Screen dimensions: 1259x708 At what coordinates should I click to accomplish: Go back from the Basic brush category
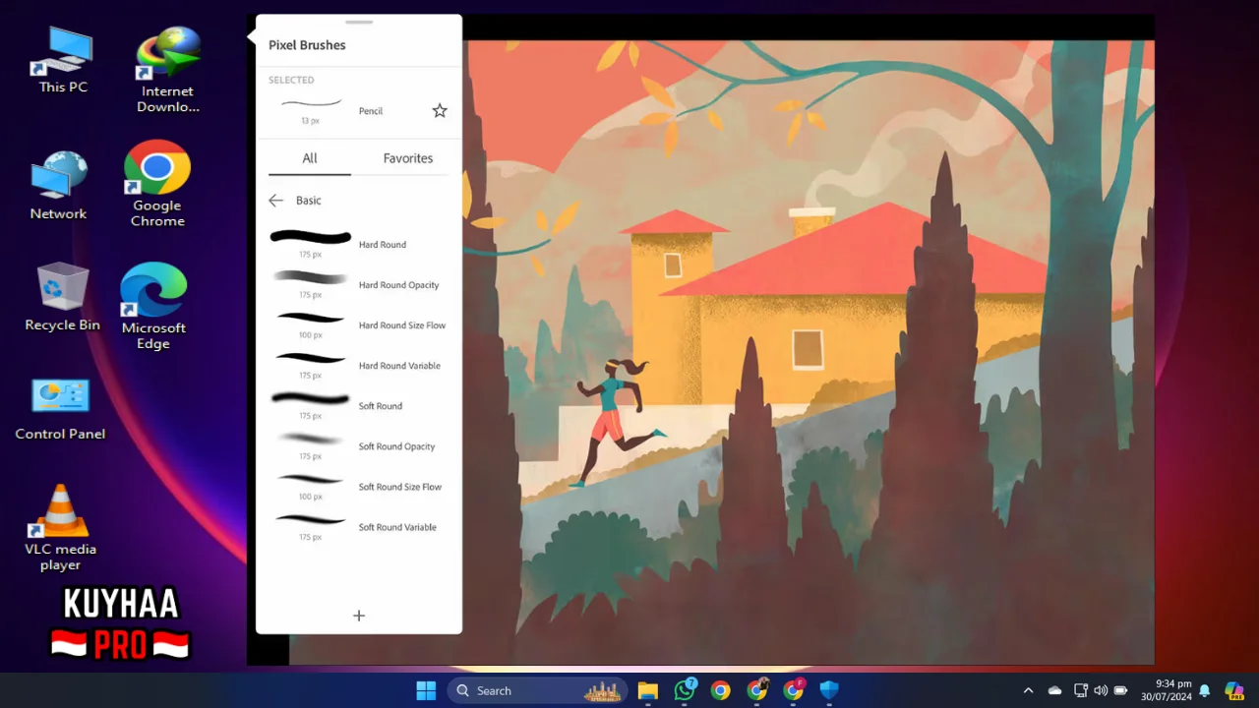click(275, 201)
